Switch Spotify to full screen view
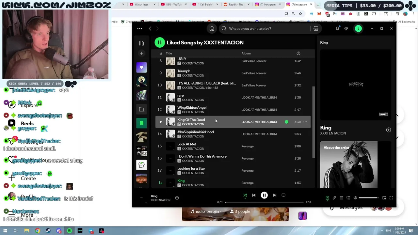The height and width of the screenshot is (235, 418). point(391,198)
